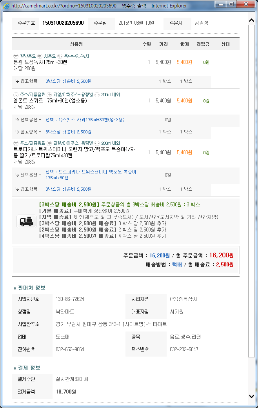Open 옥수수차/녹차 category link

click(76, 56)
